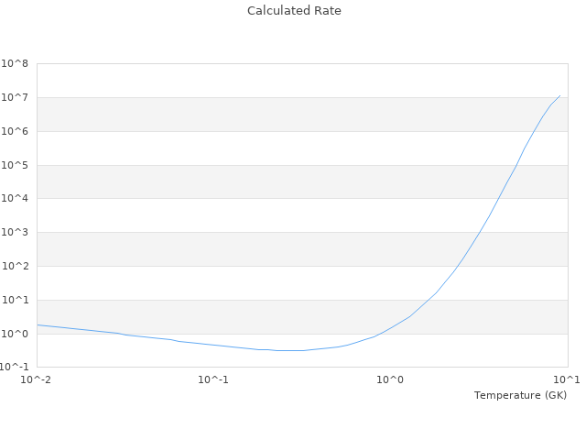The width and height of the screenshot is (586, 440).
Task: Select the 10^1 label on the x-axis
Action: 568,379
